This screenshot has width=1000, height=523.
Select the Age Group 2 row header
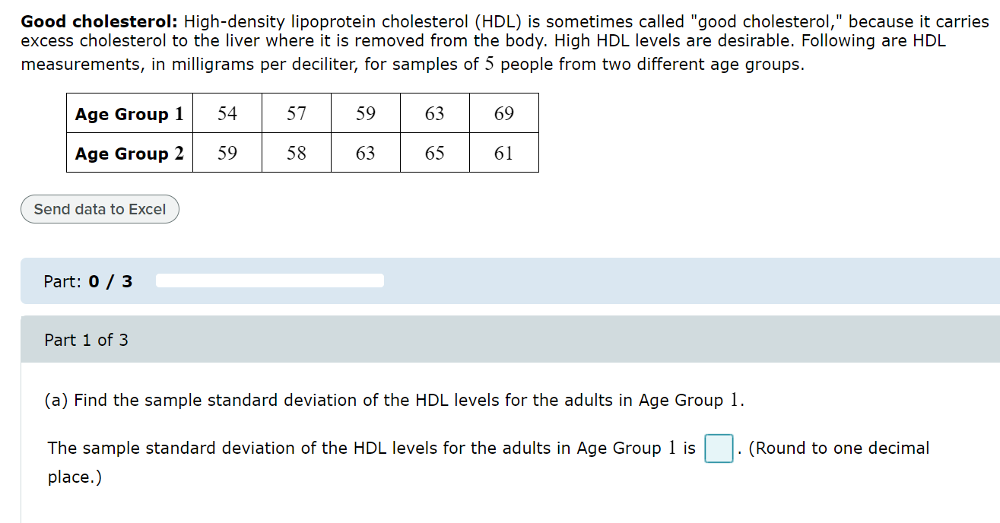pos(129,153)
